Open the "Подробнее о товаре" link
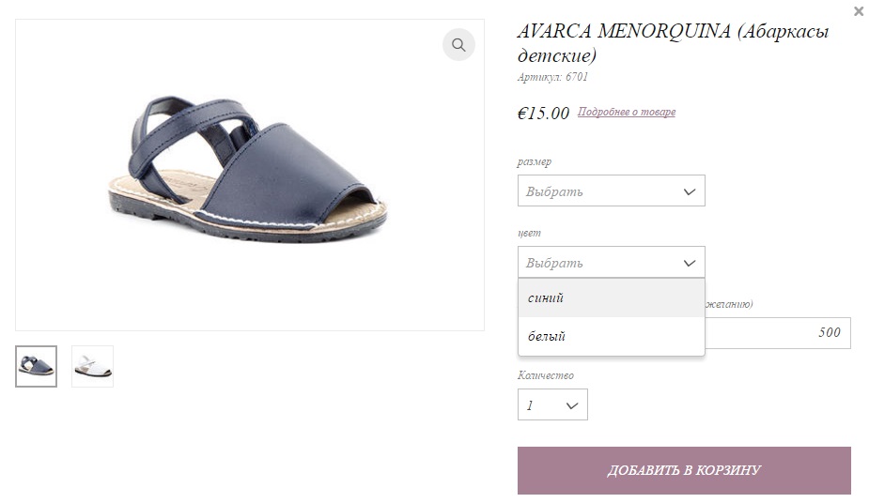Screen dimensions: 869x503 click(627, 112)
